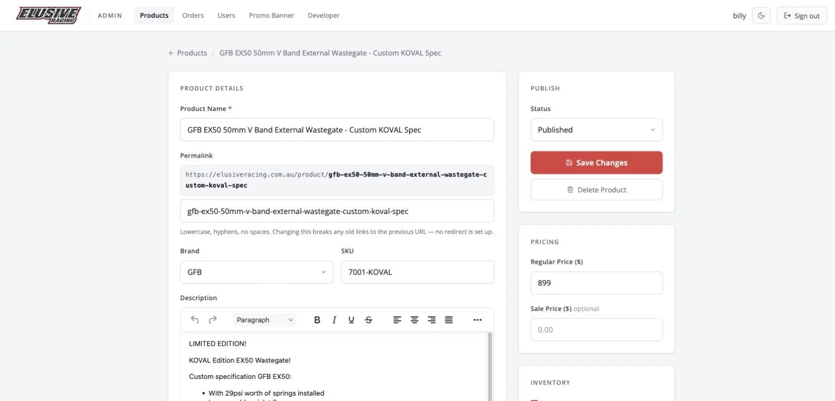Open the Promo Banner nav tab
Screen dimensions: 835x401
tap(271, 15)
